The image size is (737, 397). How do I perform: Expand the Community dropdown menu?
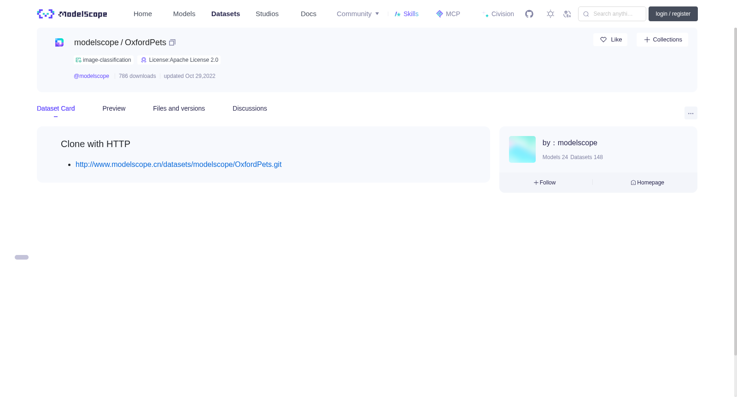(358, 14)
